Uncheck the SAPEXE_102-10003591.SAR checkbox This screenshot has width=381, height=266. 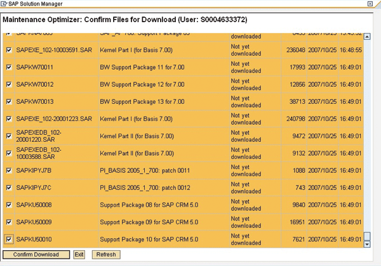[9, 50]
